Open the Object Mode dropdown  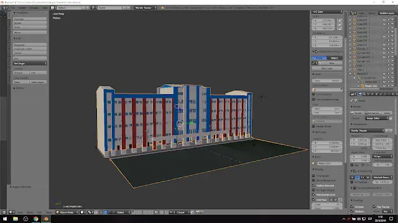(67, 212)
